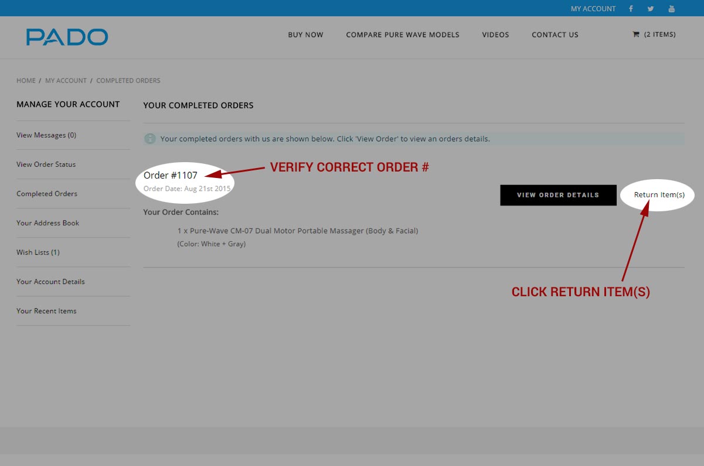Image resolution: width=704 pixels, height=466 pixels.
Task: Select View Order Status in sidebar
Action: coord(46,165)
